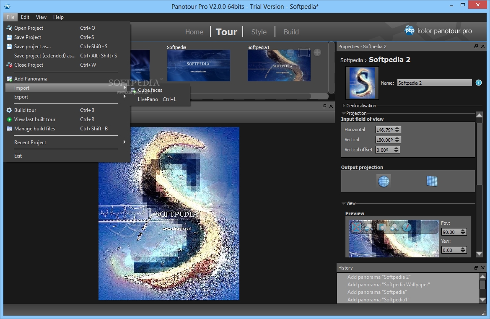Click the zoom out magnifier in Preview

(x=369, y=227)
